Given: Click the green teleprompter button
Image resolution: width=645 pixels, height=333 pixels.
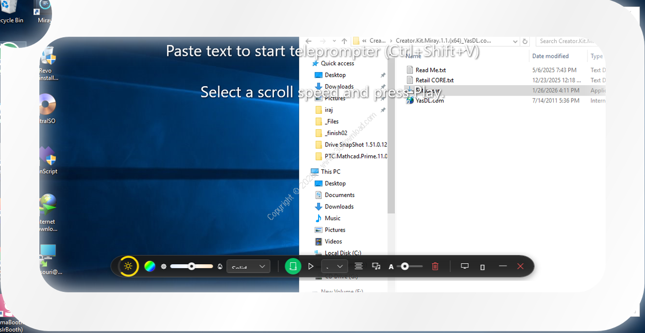Looking at the screenshot, I should 293,266.
